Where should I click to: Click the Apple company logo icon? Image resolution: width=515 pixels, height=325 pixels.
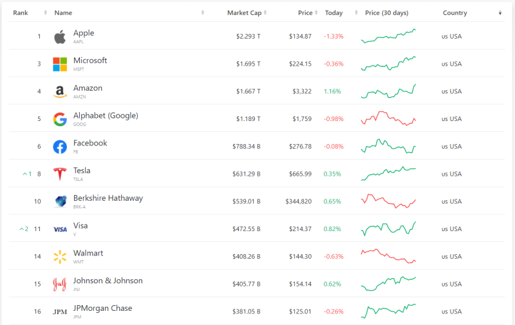pos(60,37)
